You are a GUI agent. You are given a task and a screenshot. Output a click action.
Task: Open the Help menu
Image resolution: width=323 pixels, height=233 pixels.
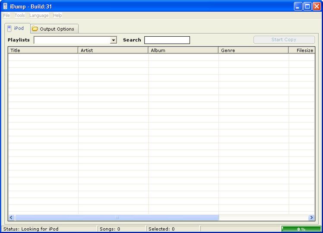point(57,16)
